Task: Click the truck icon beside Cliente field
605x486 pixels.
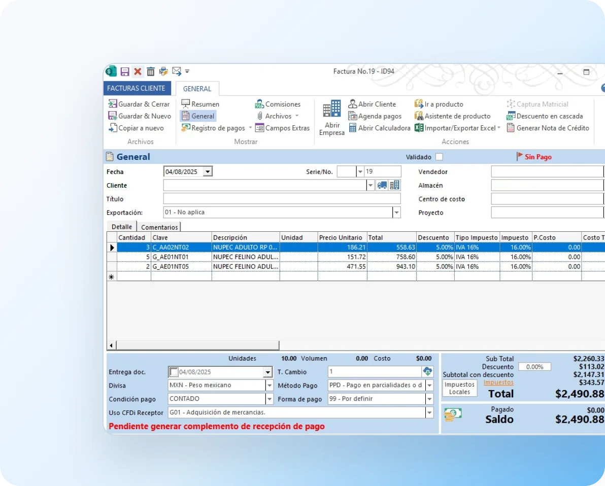Action: tap(382, 186)
